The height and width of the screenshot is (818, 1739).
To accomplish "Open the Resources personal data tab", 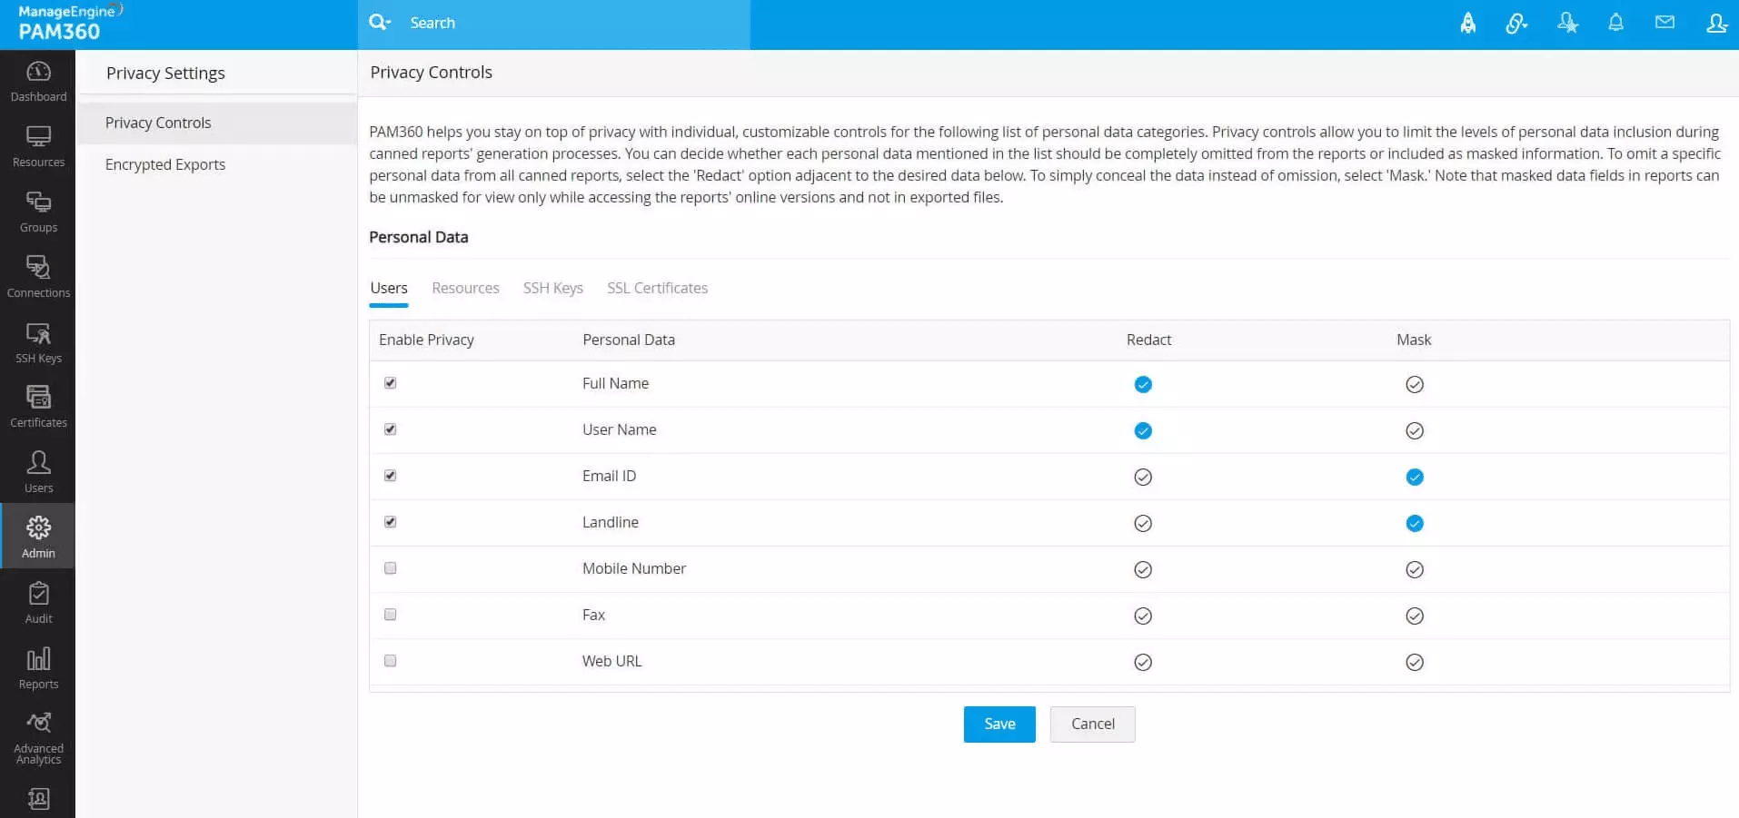I will pyautogui.click(x=465, y=288).
